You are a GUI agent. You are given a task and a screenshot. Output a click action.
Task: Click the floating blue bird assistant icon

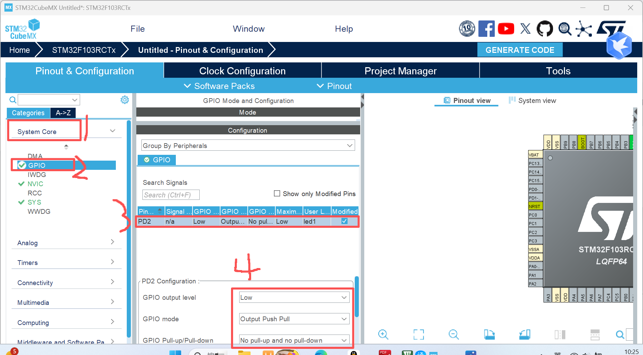(x=619, y=45)
